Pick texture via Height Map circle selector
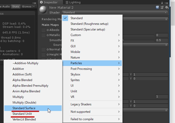The height and width of the screenshot is (123, 175). 48,54
